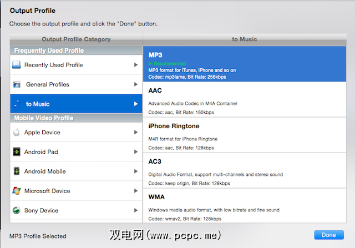Click the green Recommended label under MP3
The height and width of the screenshot is (248, 355).
[x=167, y=64]
